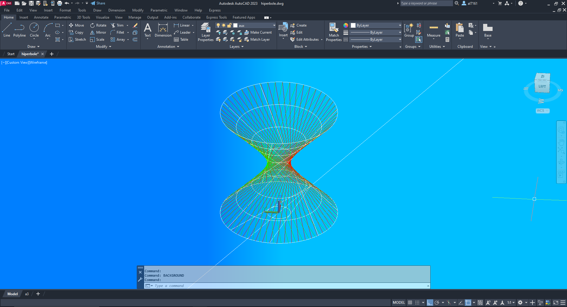Click Create block button

pos(299,25)
